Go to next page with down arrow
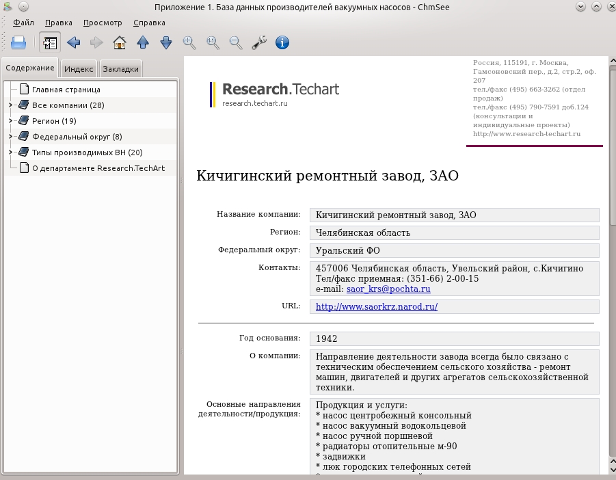This screenshot has width=616, height=480. tap(166, 42)
